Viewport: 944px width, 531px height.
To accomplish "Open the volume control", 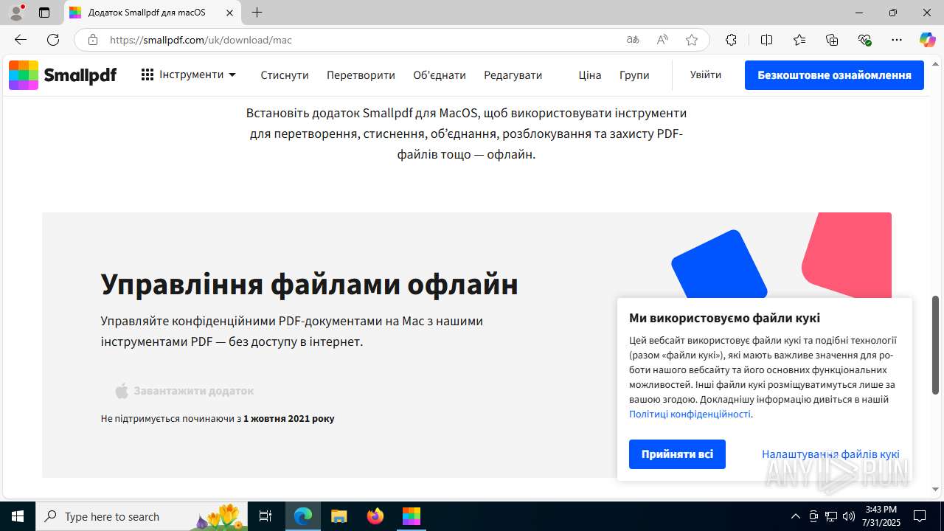I will point(849,516).
